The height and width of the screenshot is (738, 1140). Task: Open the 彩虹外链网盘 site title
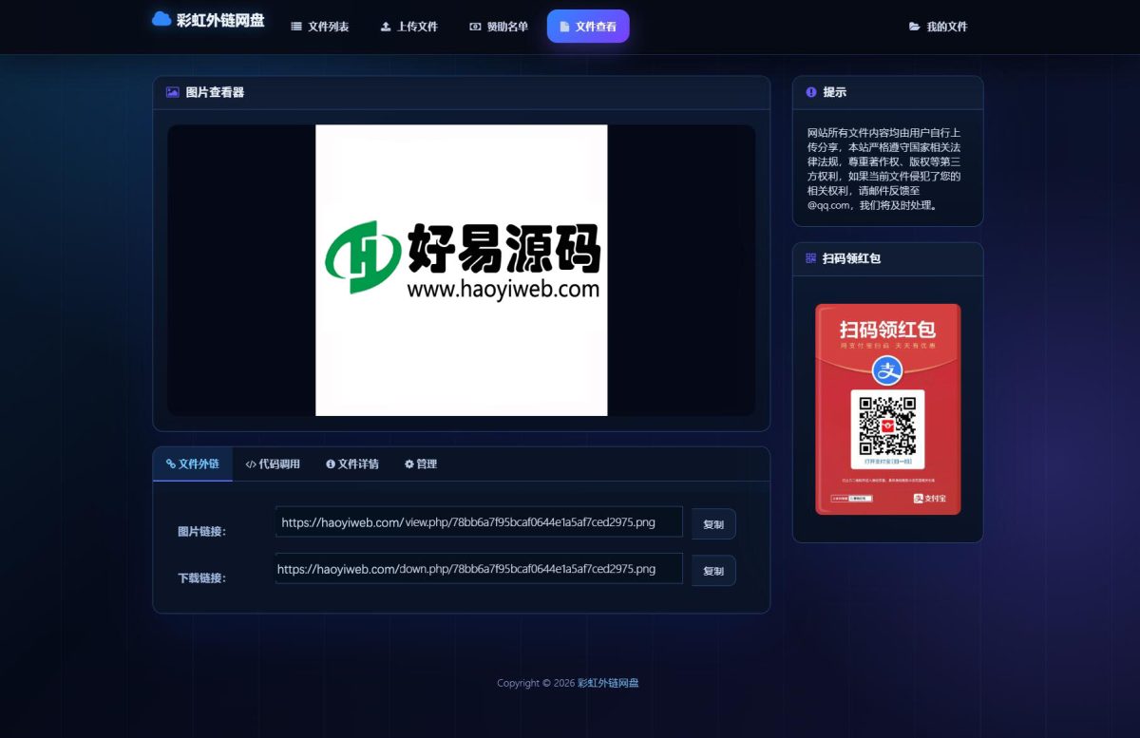(220, 20)
